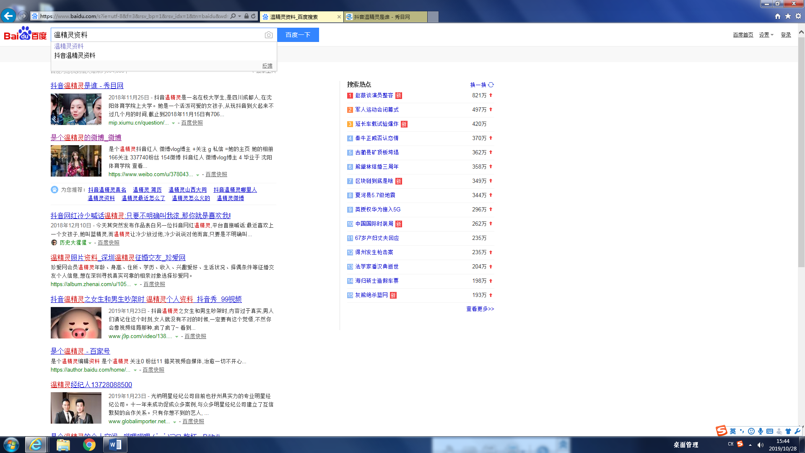Image resolution: width=805 pixels, height=453 pixels.
Task: Select suggestion 抖音温精灵资料
Action: (75, 55)
